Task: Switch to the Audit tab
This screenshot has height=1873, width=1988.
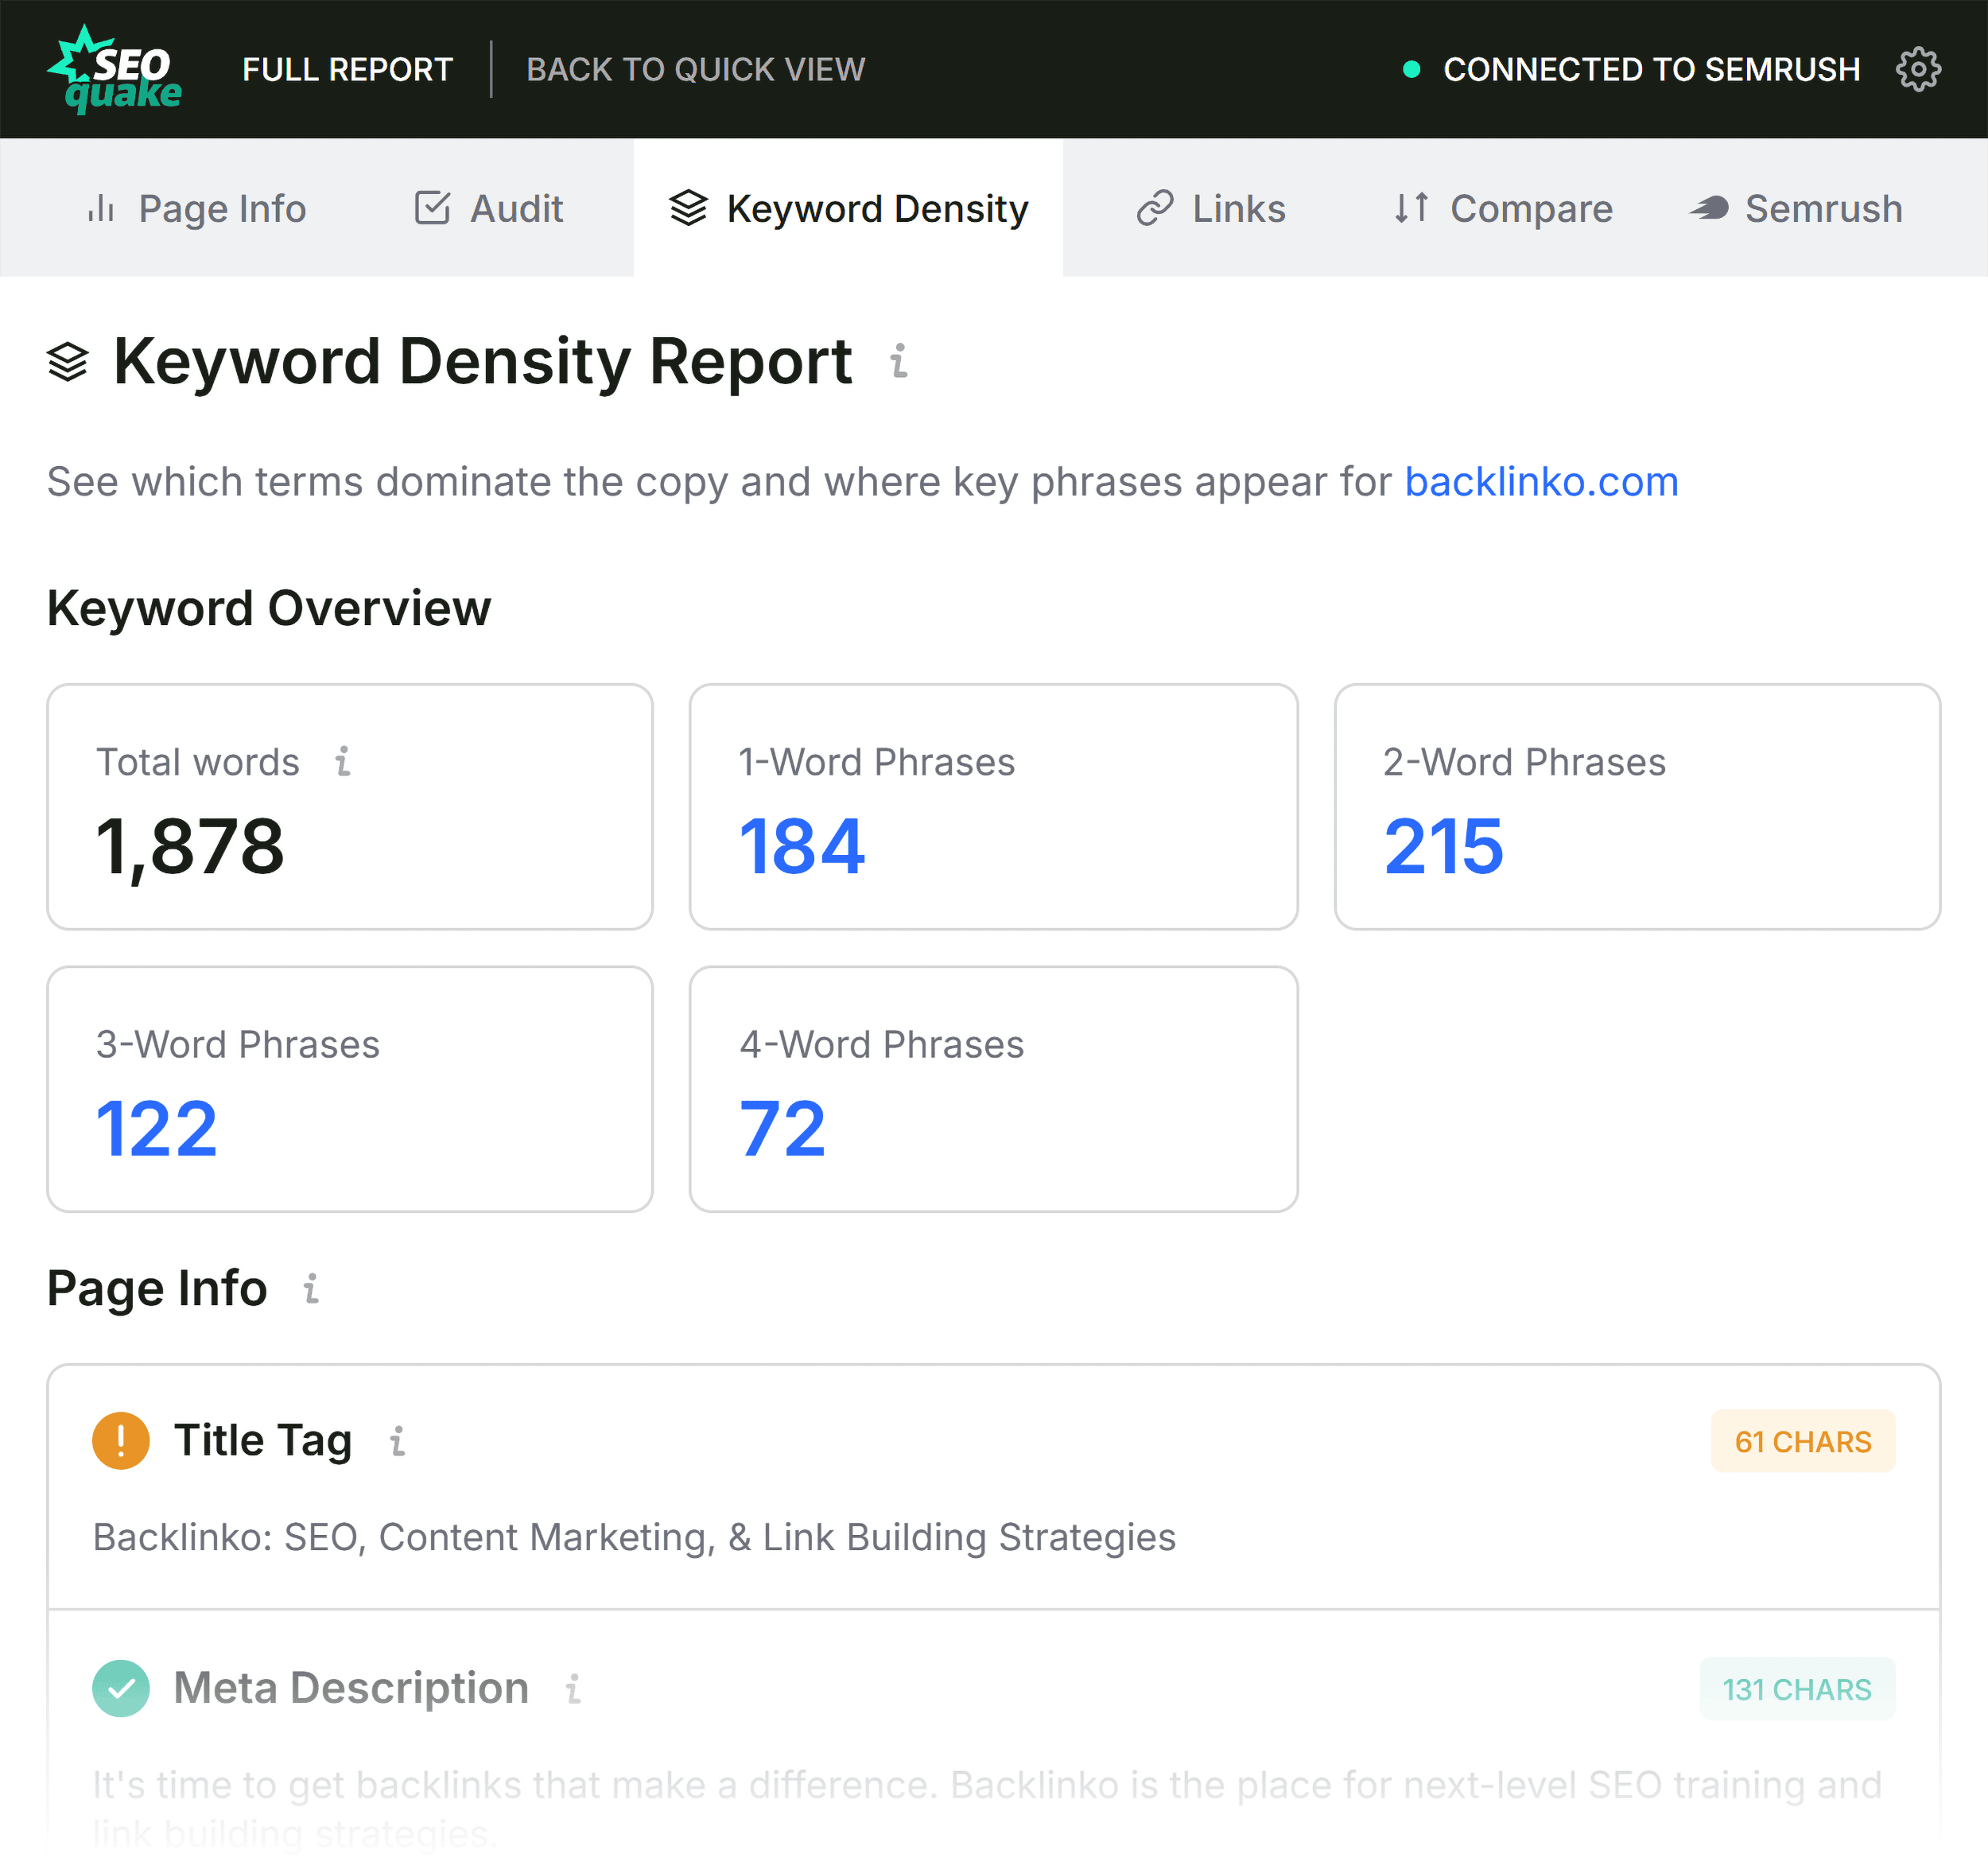Action: [x=488, y=208]
